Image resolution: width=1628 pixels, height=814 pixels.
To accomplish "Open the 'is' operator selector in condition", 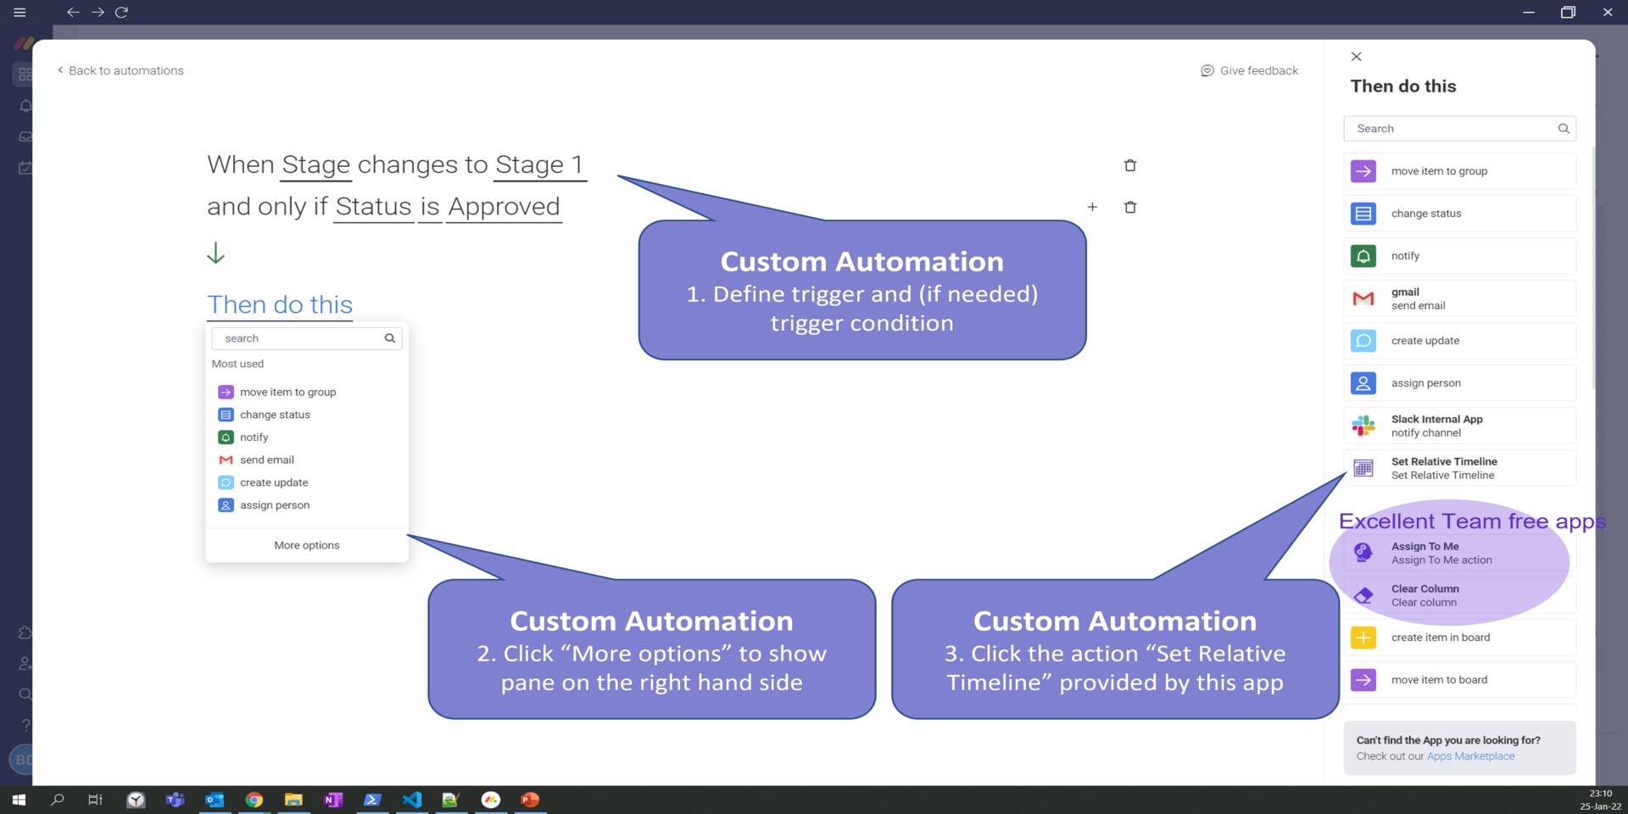I will coord(430,207).
